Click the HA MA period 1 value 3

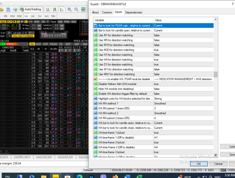(183, 108)
